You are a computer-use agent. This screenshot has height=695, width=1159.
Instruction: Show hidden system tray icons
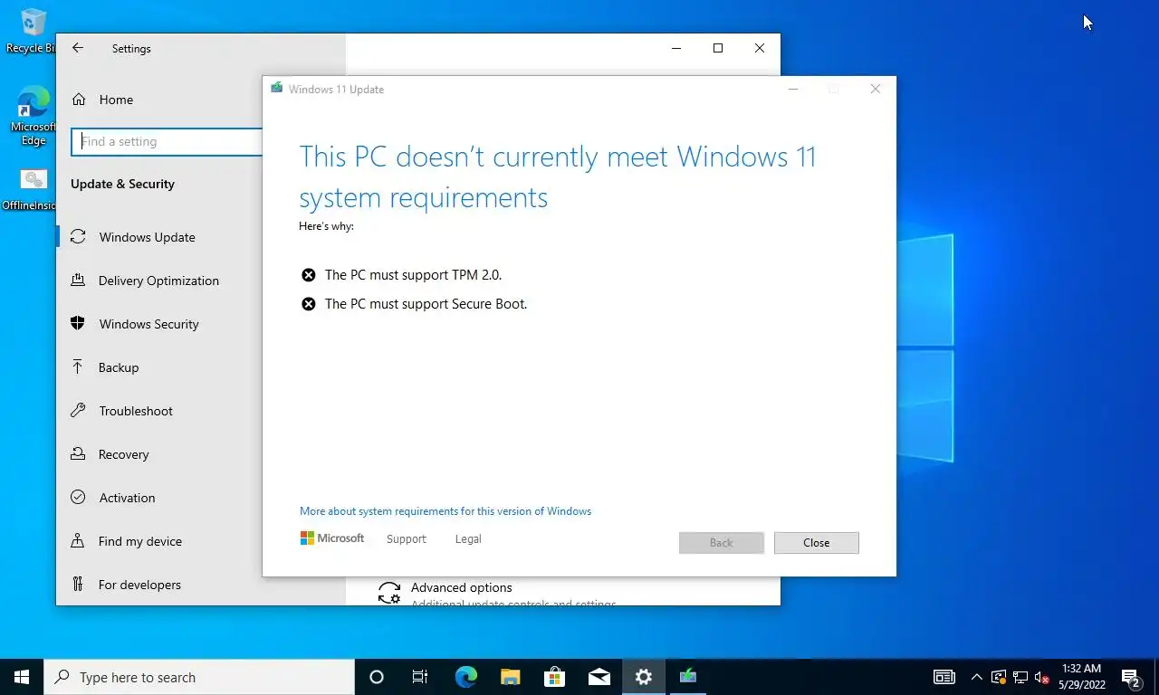976,677
